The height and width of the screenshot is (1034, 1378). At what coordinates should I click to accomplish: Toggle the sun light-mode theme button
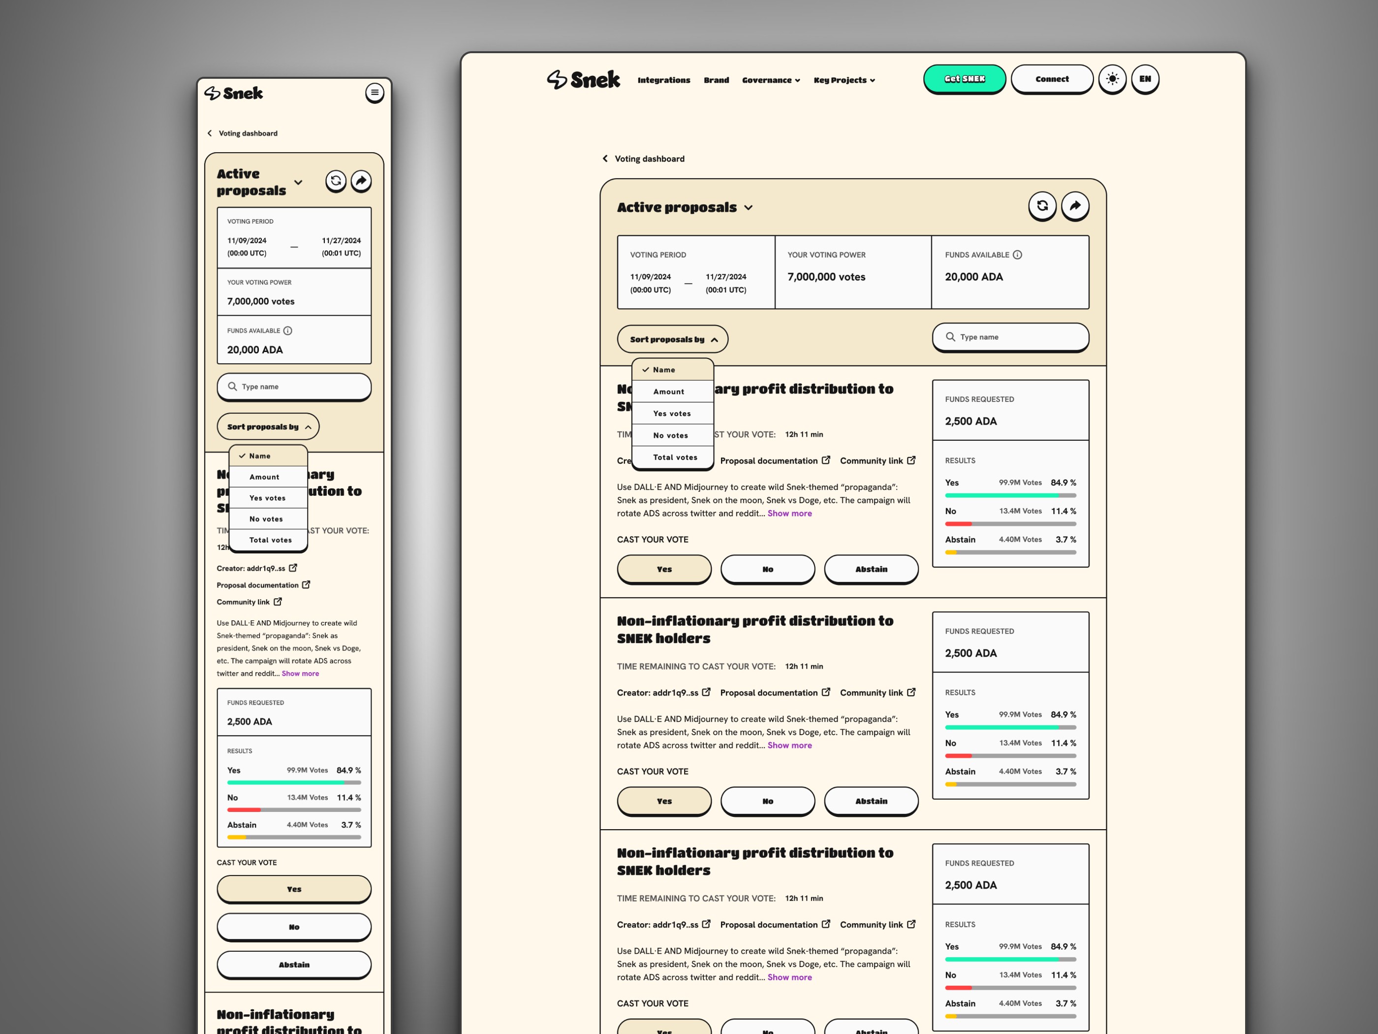(x=1112, y=79)
